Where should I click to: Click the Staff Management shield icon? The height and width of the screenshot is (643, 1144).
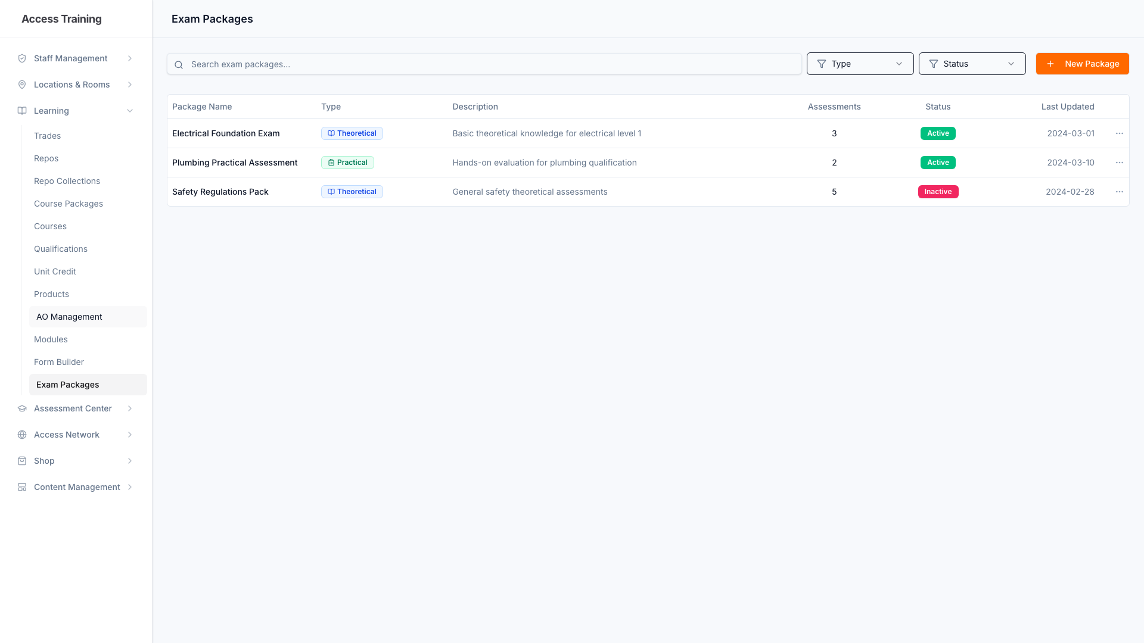22,58
